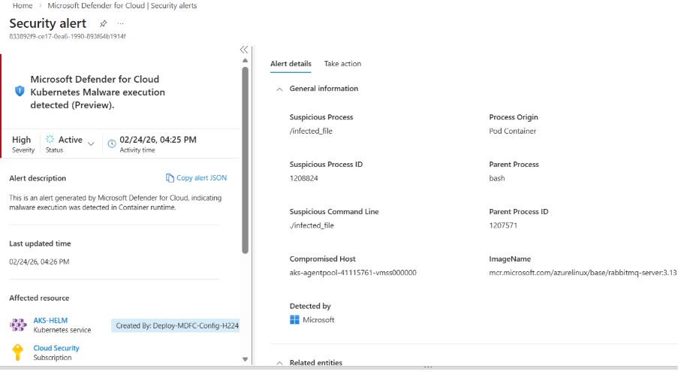Open the ellipsis more options menu
This screenshot has width=678, height=372.
pos(120,23)
